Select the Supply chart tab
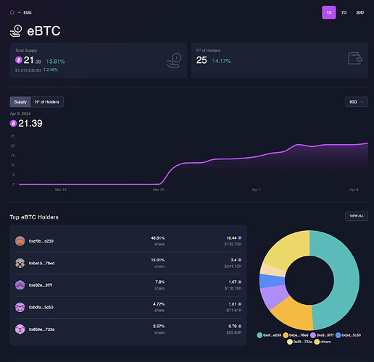The width and height of the screenshot is (374, 362). 20,102
